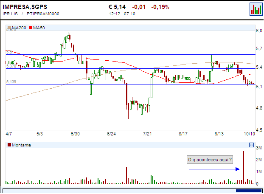Screen dimensions: 264x194
Task: Click the tall red volume bar in early July
Action: point(126,175)
